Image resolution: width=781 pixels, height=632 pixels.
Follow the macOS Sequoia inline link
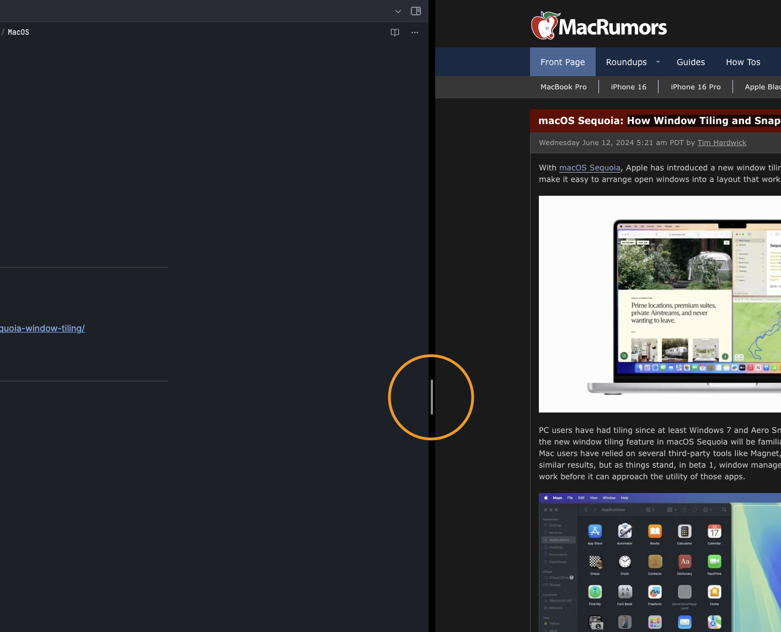pos(590,168)
